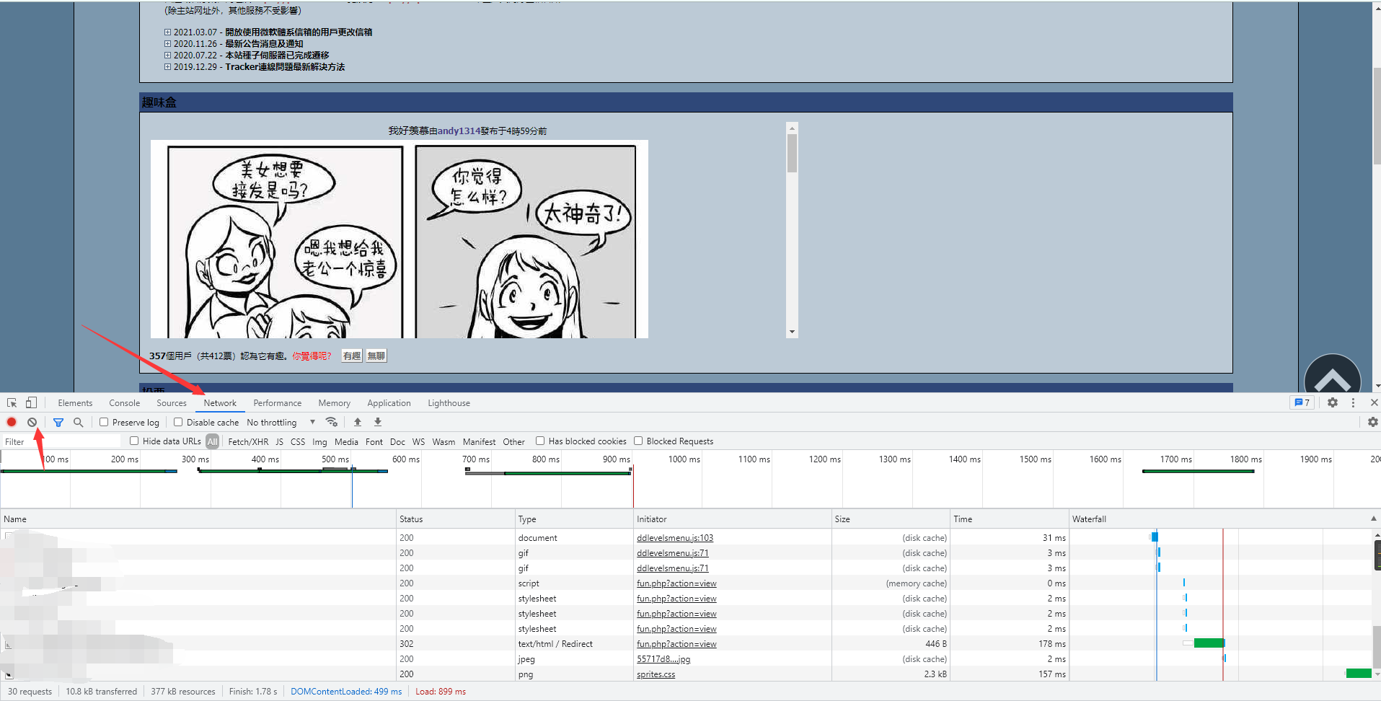1381x701 pixels.
Task: Filter requests by Other type
Action: coord(513,441)
